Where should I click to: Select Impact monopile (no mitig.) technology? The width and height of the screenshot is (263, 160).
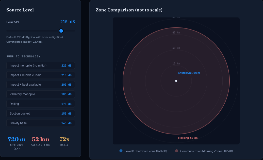coord(40,65)
